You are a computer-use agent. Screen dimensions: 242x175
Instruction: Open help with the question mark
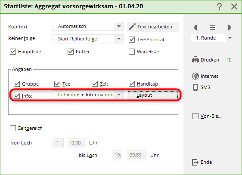pos(219,6)
